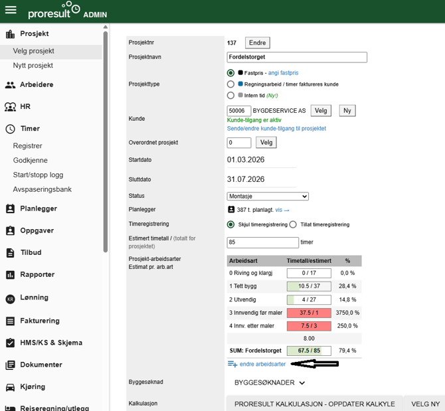The height and width of the screenshot is (411, 445).
Task: Click the HMS/KS checklist icon
Action: [x=10, y=343]
